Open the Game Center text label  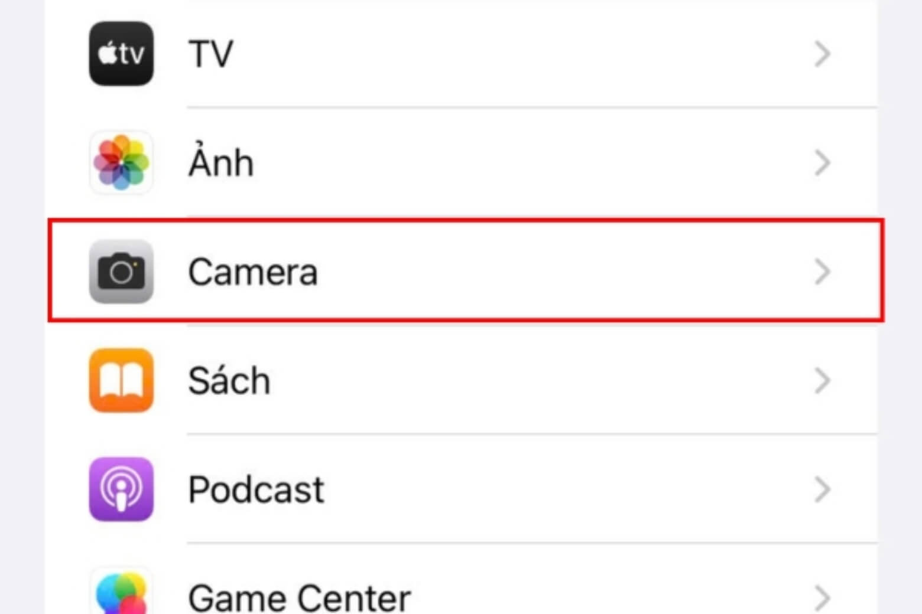point(299,597)
